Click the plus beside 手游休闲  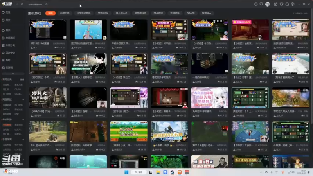click(x=23, y=140)
